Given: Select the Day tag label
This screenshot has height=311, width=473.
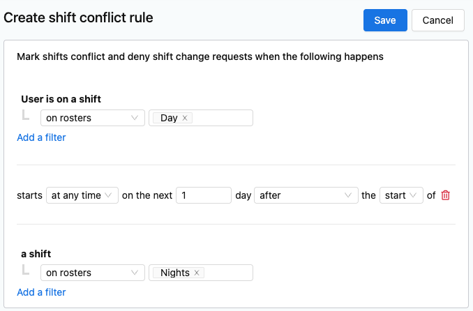Looking at the screenshot, I should 169,118.
